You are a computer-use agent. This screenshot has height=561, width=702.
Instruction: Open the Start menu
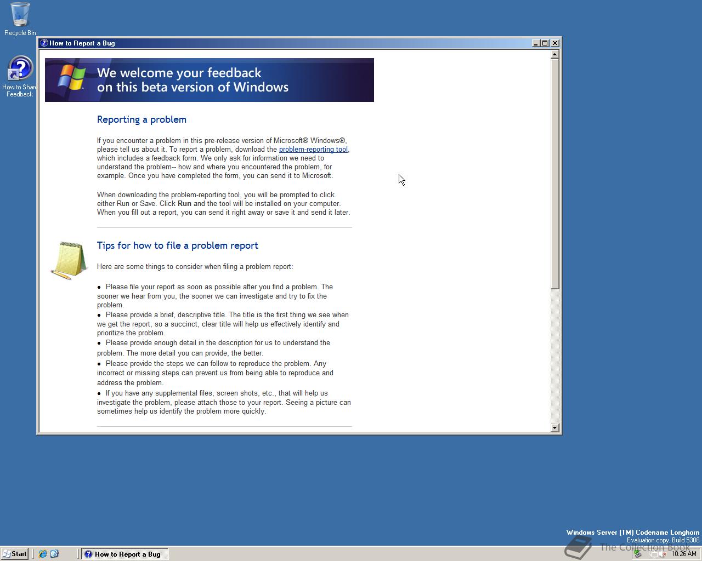tap(15, 554)
